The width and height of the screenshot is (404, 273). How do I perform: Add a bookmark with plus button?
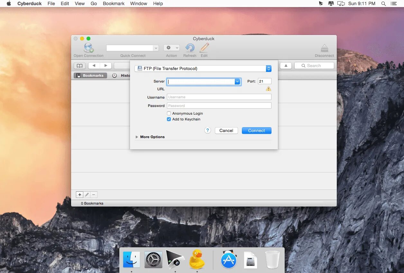(x=80, y=195)
